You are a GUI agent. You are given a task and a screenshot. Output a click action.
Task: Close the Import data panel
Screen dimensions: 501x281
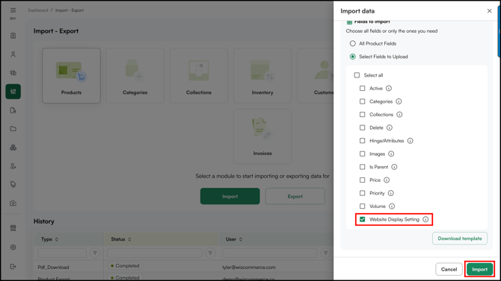pyautogui.click(x=489, y=11)
